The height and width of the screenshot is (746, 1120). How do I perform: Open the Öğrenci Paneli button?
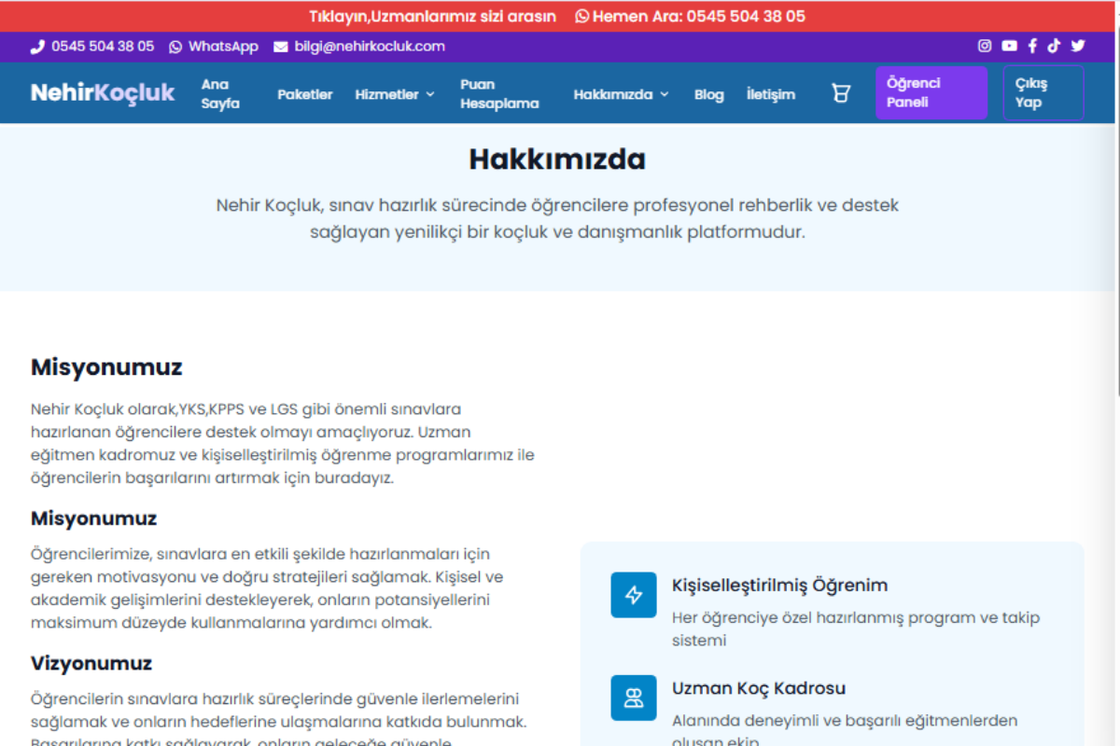pos(931,93)
